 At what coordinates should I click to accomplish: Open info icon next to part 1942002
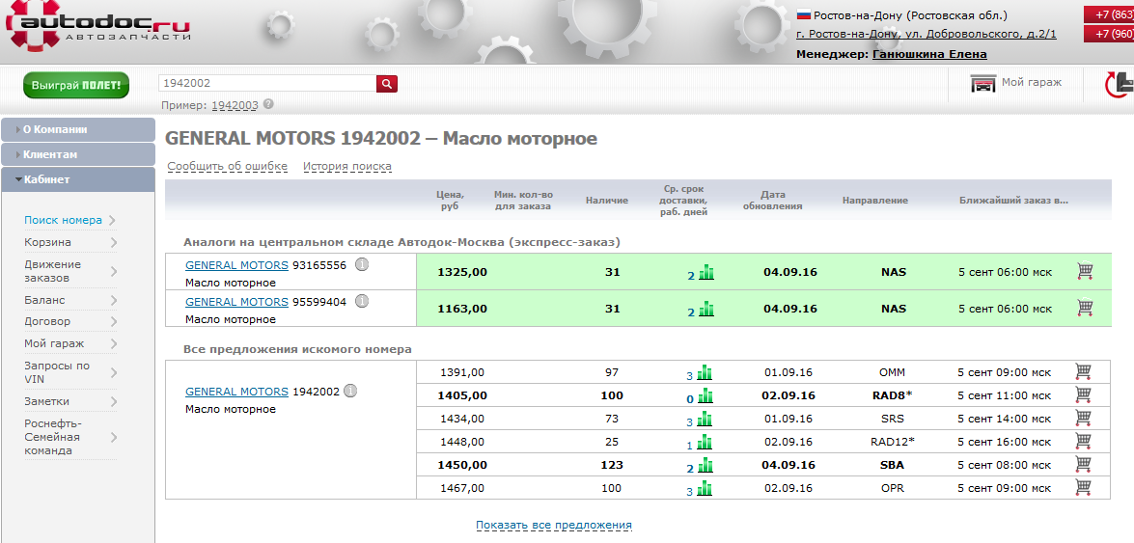coord(350,392)
